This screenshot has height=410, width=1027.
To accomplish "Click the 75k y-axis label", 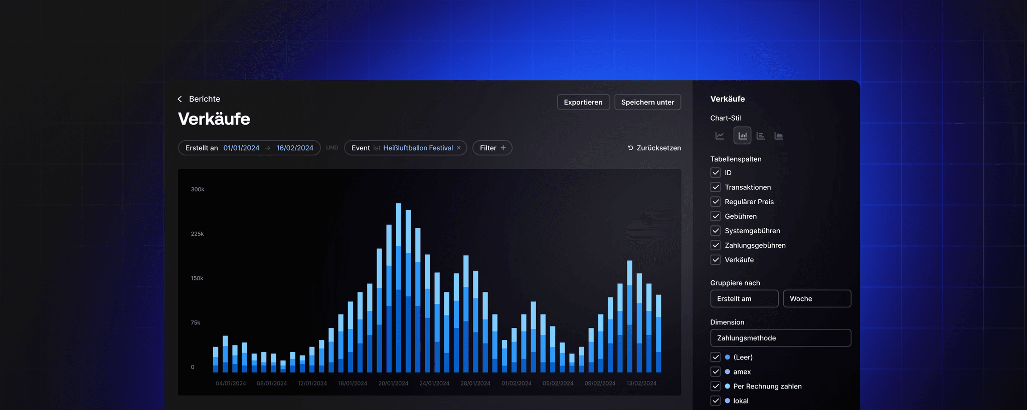I will (x=196, y=323).
